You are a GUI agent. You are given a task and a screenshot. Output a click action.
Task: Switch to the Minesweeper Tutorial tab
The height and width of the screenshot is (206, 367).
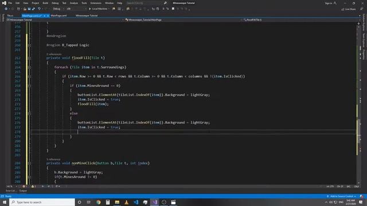tap(87, 15)
